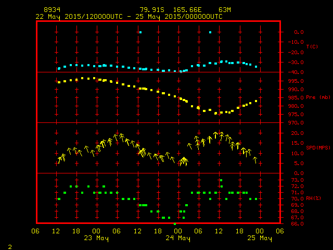Click the 67.0 humidity tick label
Screen dimensions: 333x250
(x=297, y=218)
